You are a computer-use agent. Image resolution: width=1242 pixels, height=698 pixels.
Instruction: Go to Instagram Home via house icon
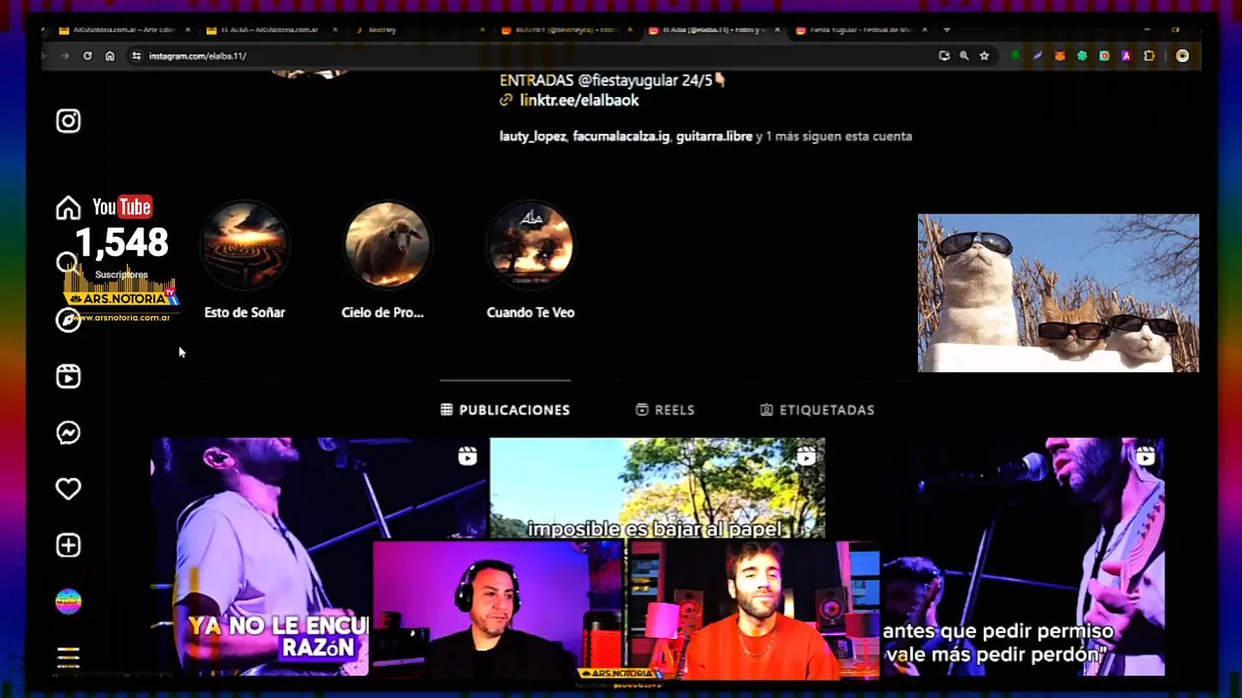[68, 207]
